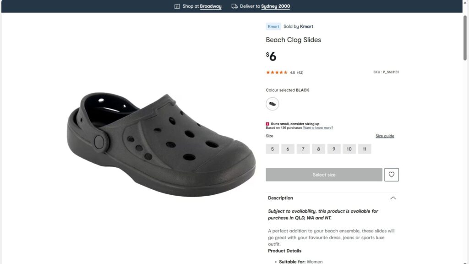
Task: Choose size 8
Action: pyautogui.click(x=318, y=149)
